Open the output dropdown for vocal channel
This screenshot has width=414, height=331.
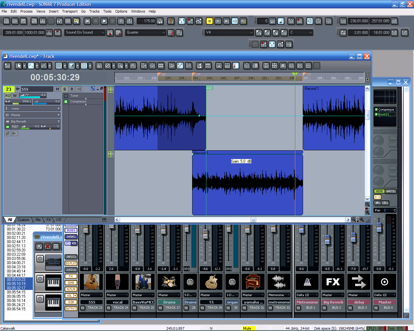117,295
